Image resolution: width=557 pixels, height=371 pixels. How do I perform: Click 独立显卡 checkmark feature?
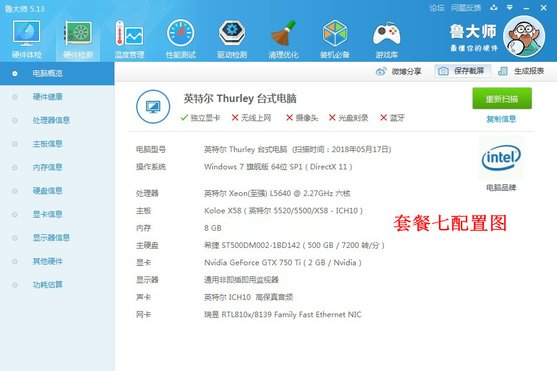point(201,118)
